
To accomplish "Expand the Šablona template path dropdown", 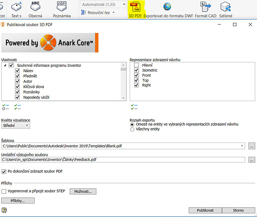I will pyautogui.click(x=242, y=146).
